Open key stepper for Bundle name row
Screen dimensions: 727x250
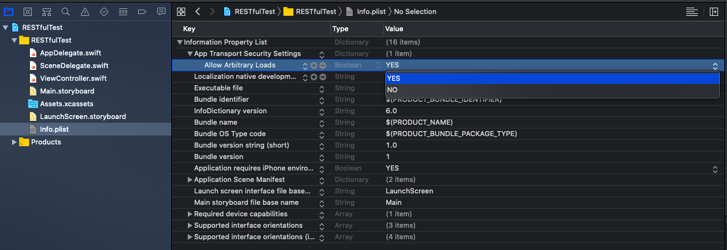point(321,123)
